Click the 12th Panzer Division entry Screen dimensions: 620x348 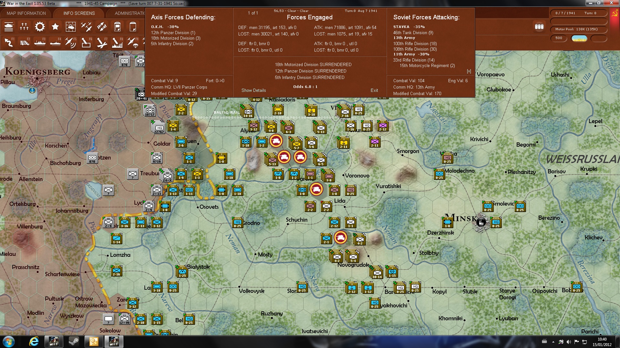point(173,33)
